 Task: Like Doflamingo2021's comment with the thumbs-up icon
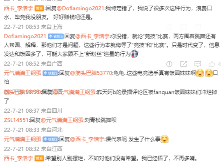pyautogui.click(x=211, y=64)
